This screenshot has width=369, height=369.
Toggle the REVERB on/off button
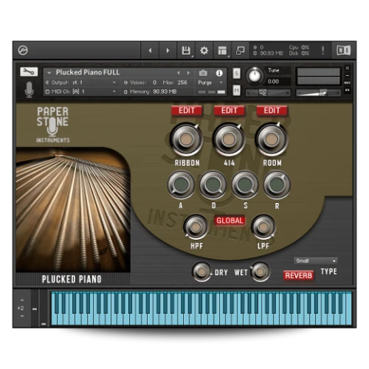point(298,275)
